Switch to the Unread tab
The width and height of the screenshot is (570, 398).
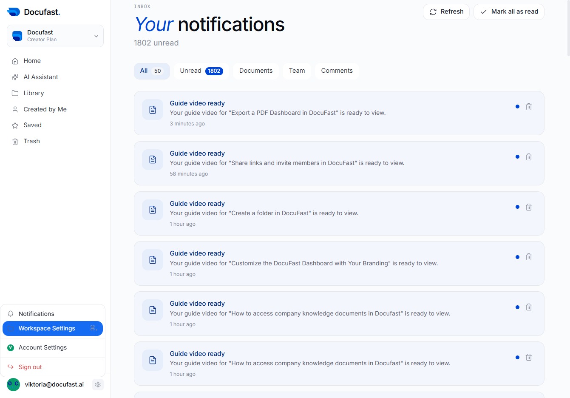click(x=201, y=71)
